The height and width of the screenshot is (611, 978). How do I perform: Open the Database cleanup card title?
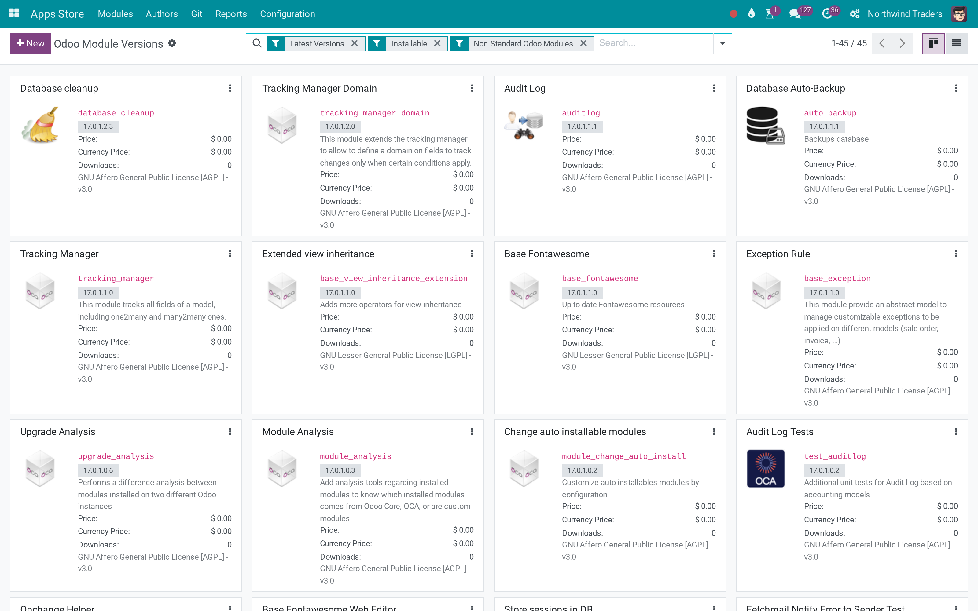click(59, 88)
